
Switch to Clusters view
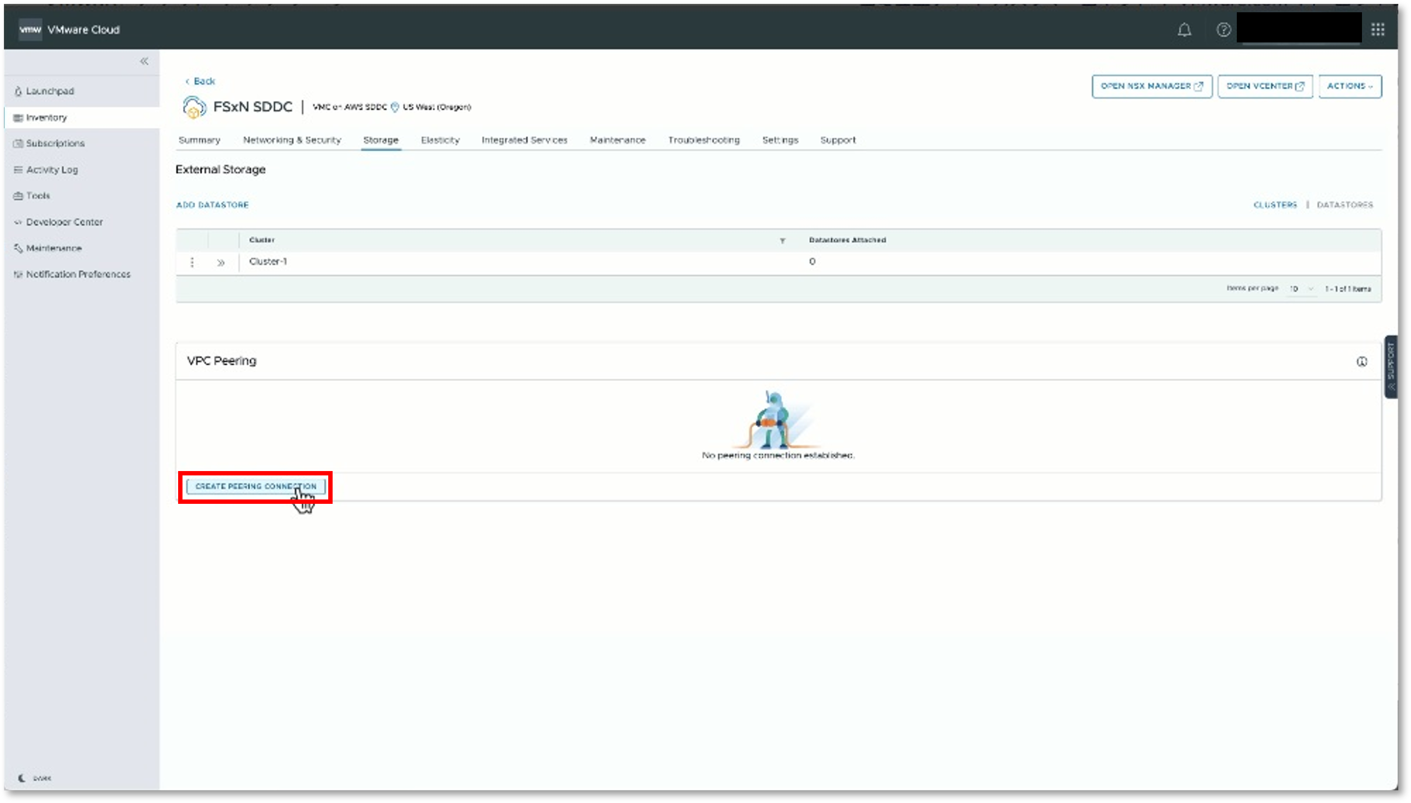[x=1275, y=205]
